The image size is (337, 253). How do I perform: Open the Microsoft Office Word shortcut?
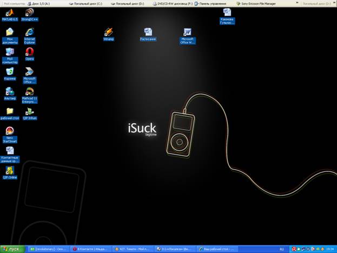[187, 36]
